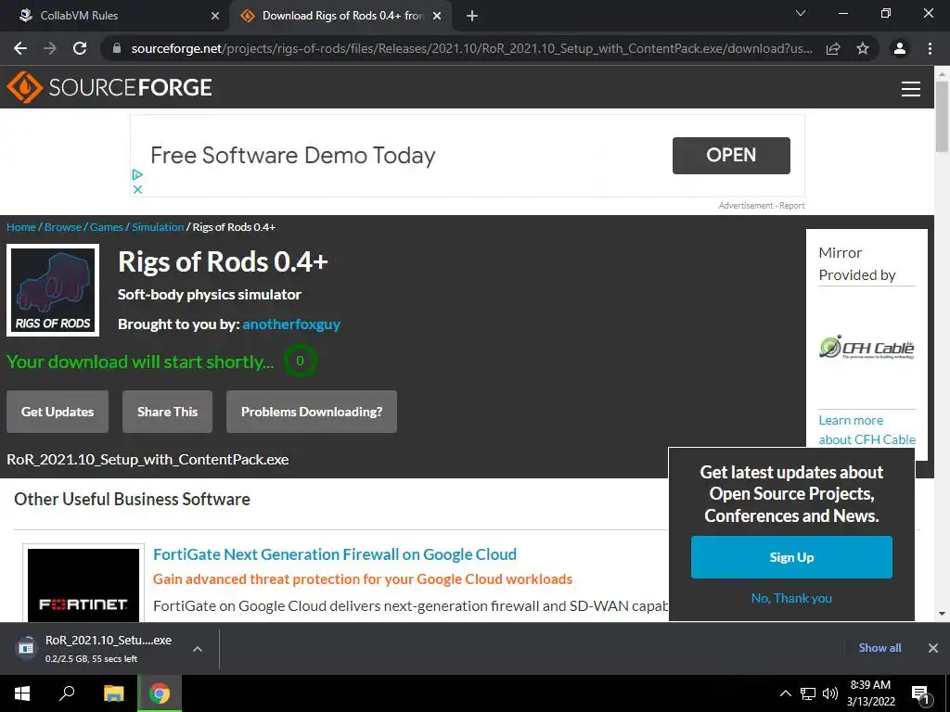Viewport: 950px width, 712px height.
Task: Click the volume tray icon
Action: 830,693
